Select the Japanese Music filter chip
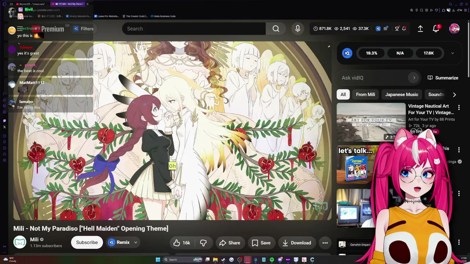 [x=402, y=94]
